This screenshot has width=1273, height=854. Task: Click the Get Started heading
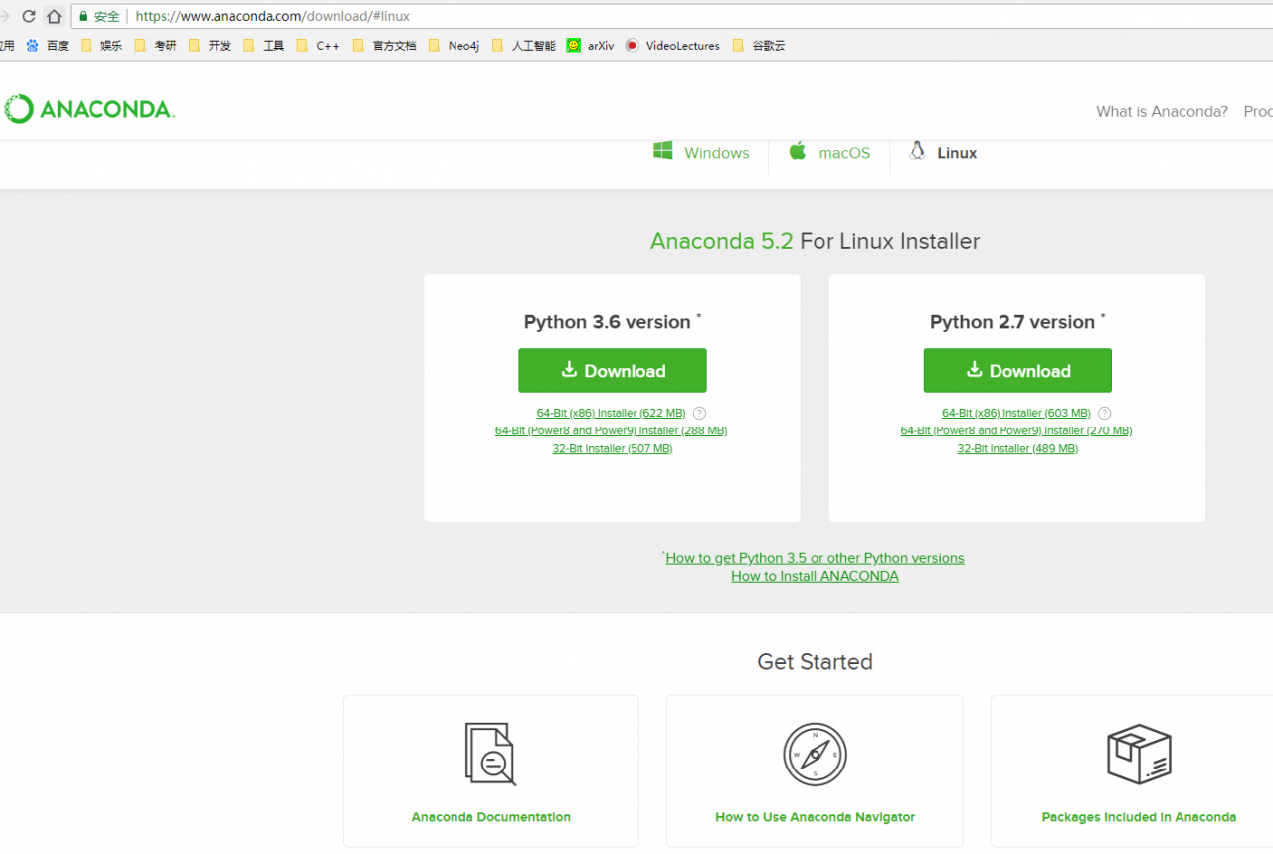pyautogui.click(x=815, y=661)
